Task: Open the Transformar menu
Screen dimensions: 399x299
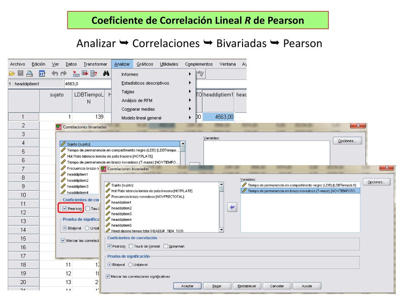Action: (95, 64)
